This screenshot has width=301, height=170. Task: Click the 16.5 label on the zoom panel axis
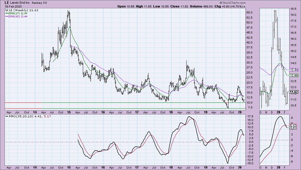tap(293, 33)
